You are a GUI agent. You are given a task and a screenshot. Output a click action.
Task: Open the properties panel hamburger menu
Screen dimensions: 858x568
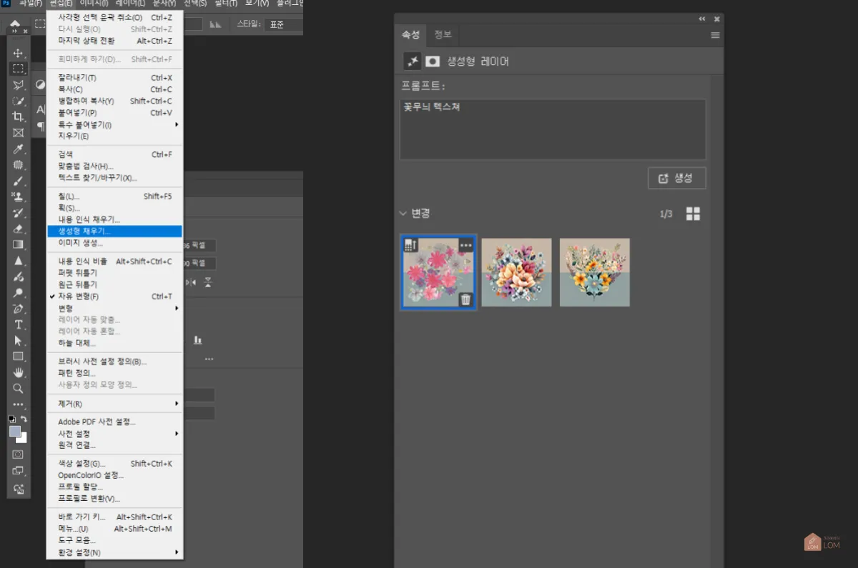(715, 35)
